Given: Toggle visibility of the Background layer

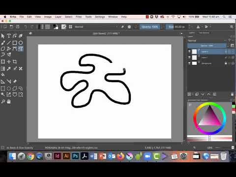Looking at the screenshot, I should pos(189,63).
